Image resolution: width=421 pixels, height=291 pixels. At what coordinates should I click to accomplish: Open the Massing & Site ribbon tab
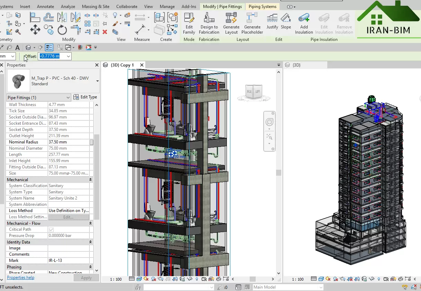pos(95,6)
